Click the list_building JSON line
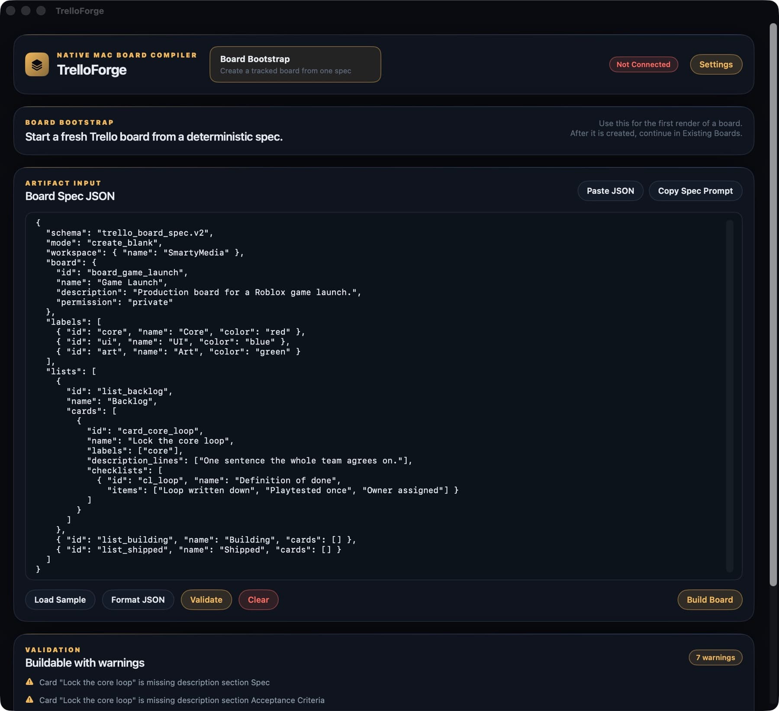 tap(206, 540)
